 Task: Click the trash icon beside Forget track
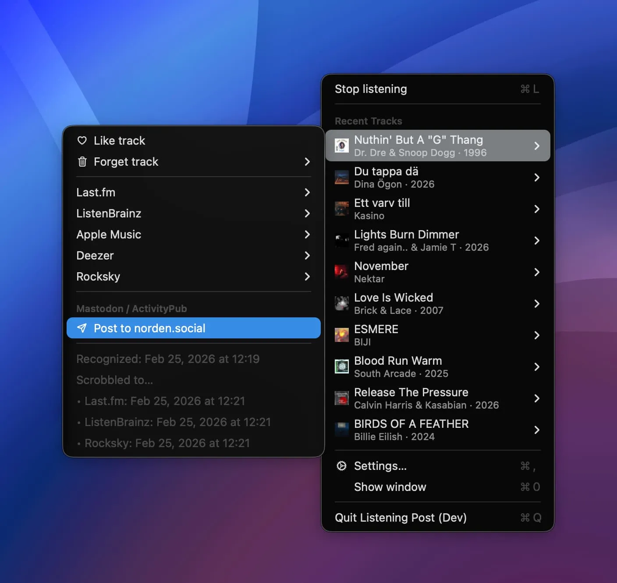click(82, 162)
